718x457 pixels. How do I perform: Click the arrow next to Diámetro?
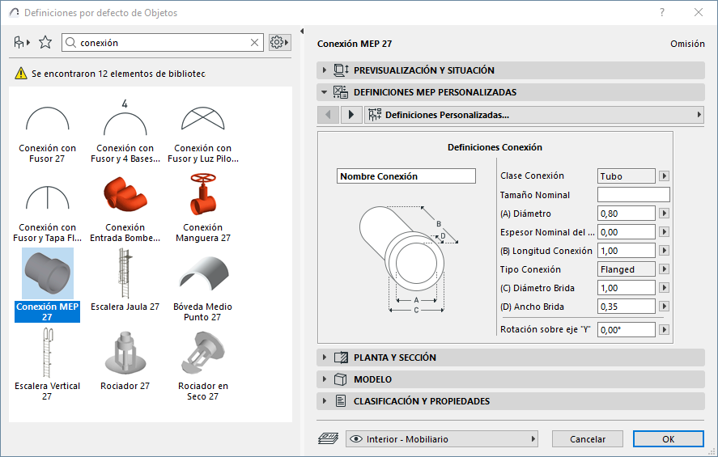pyautogui.click(x=664, y=214)
